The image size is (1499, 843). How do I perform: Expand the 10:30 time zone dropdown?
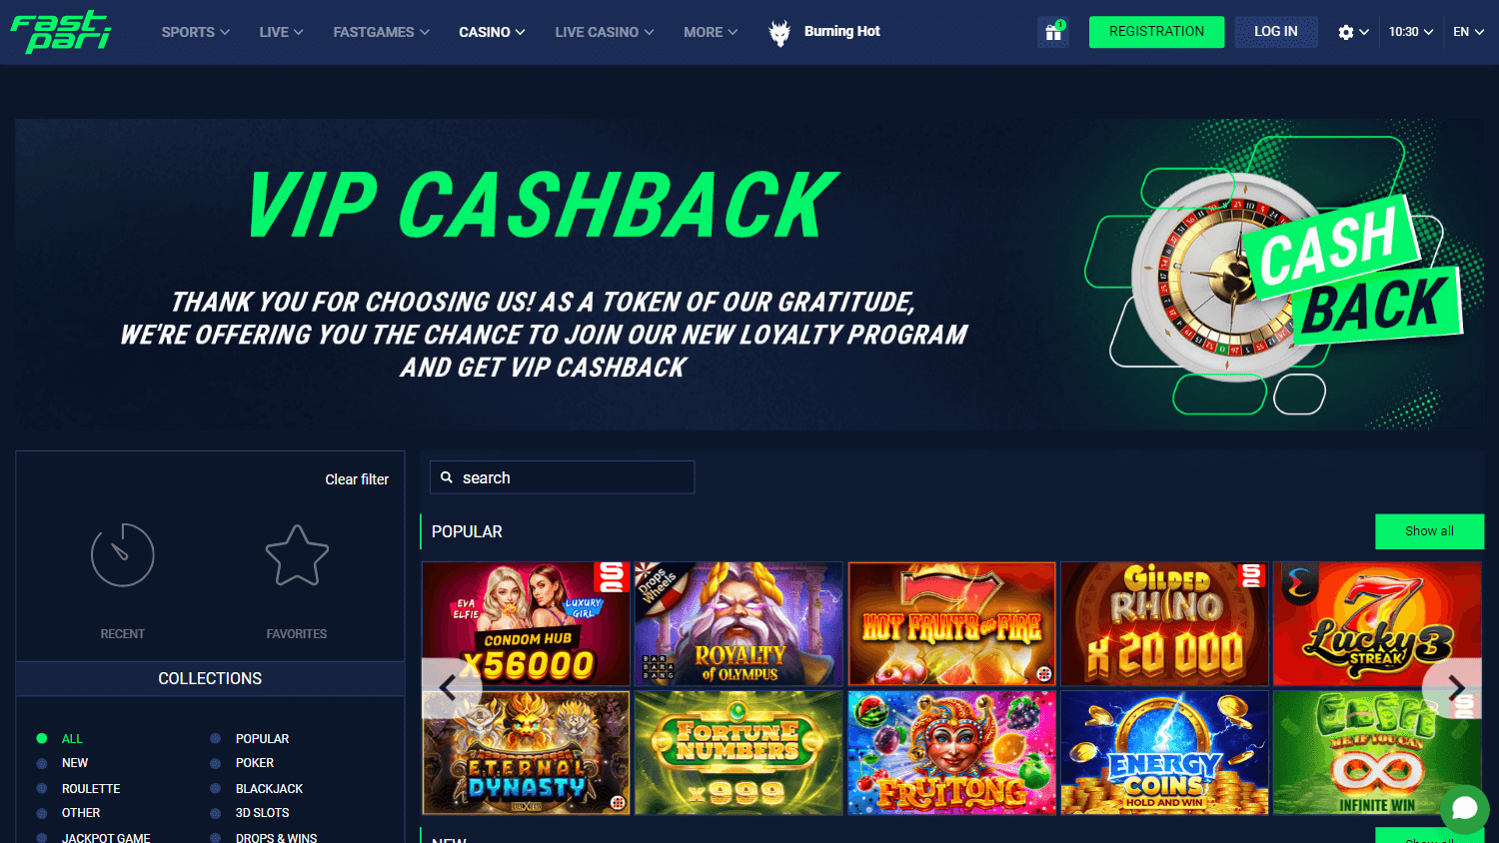click(1411, 32)
